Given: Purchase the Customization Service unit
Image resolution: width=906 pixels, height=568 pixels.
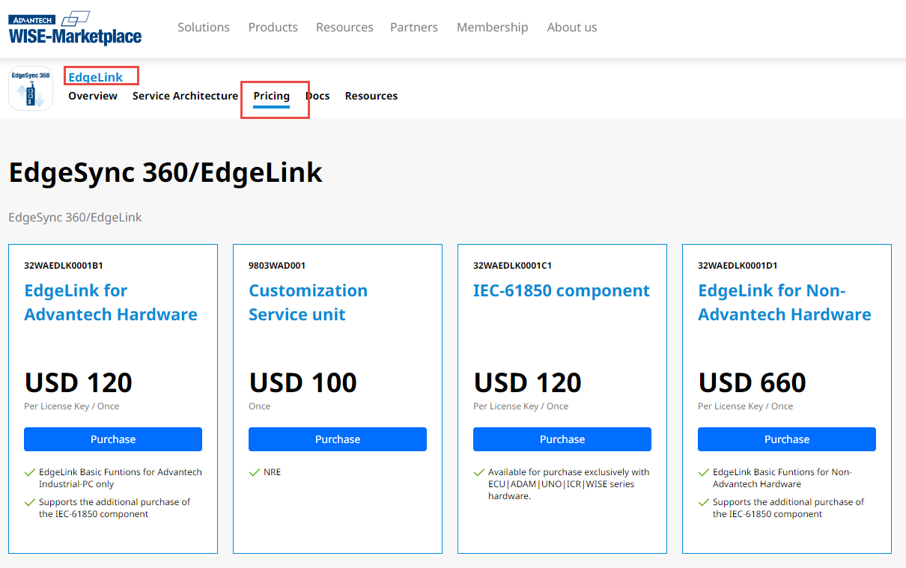Looking at the screenshot, I should click(x=338, y=439).
